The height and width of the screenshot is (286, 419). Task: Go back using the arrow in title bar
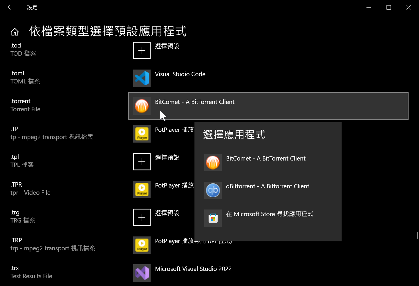pos(10,7)
